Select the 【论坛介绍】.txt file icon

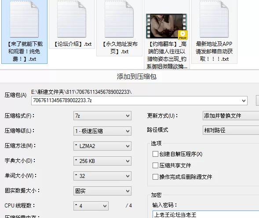[72, 19]
